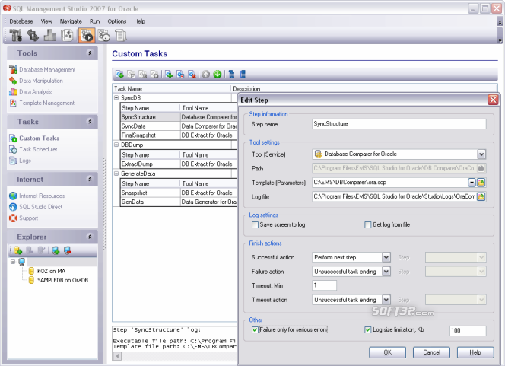The image size is (505, 366).
Task: Collapse the DBDump task node
Action: [x=116, y=145]
